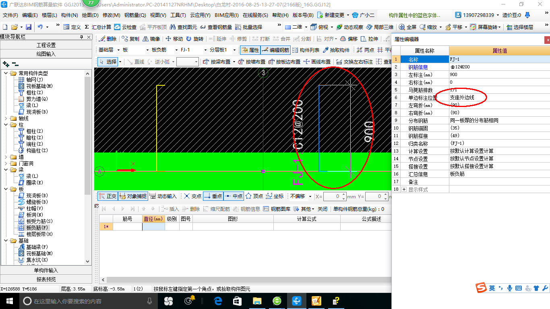Click the 偏移 offset tool

[x=349, y=39]
